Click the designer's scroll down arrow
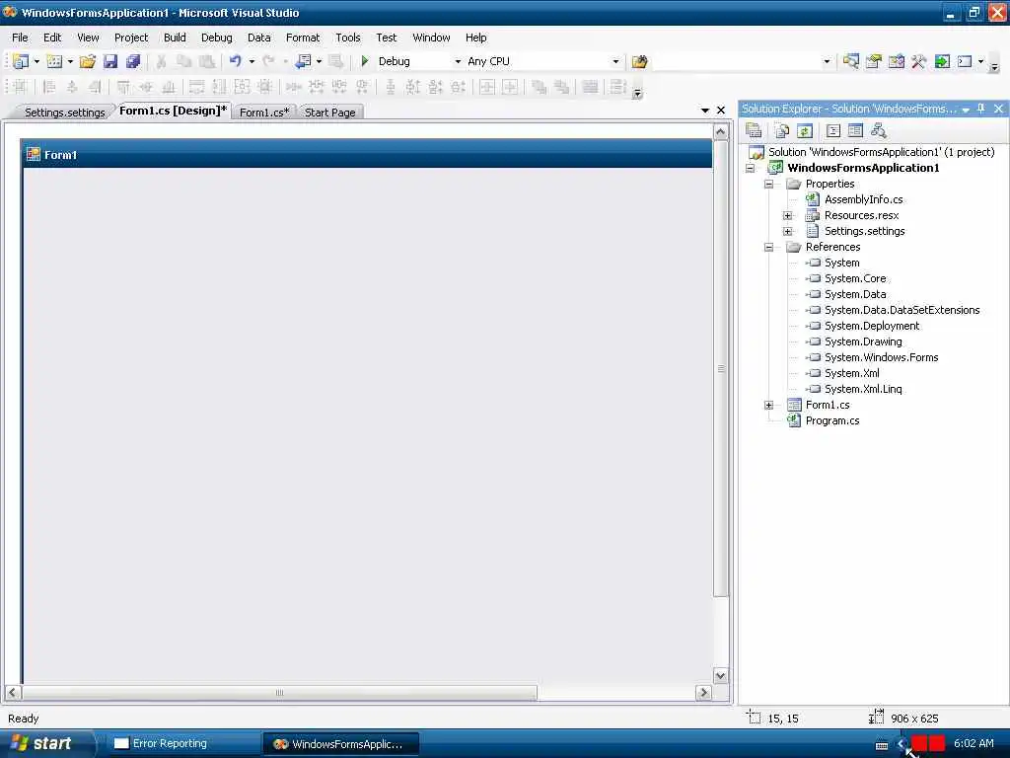 click(x=721, y=675)
